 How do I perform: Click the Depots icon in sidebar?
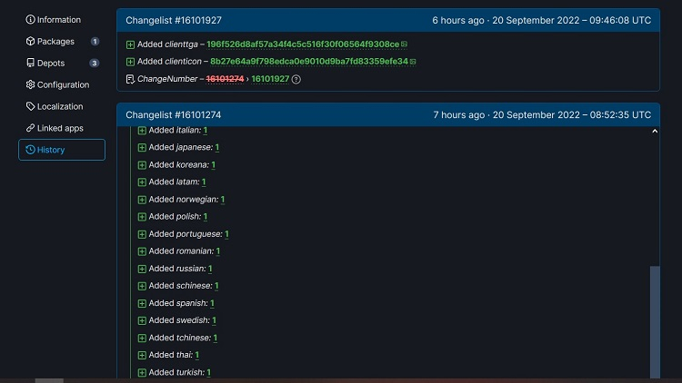coord(30,63)
